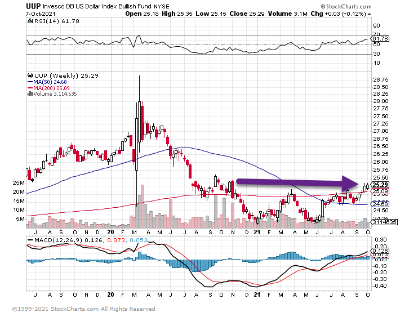This screenshot has height=317, width=418.
Task: Click the MACD(12,26,9) indicator legend icon
Action: [30, 241]
